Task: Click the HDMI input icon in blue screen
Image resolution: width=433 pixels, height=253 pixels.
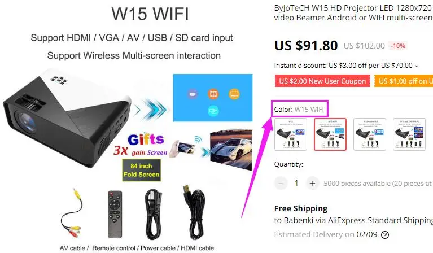Action: pyautogui.click(x=193, y=94)
